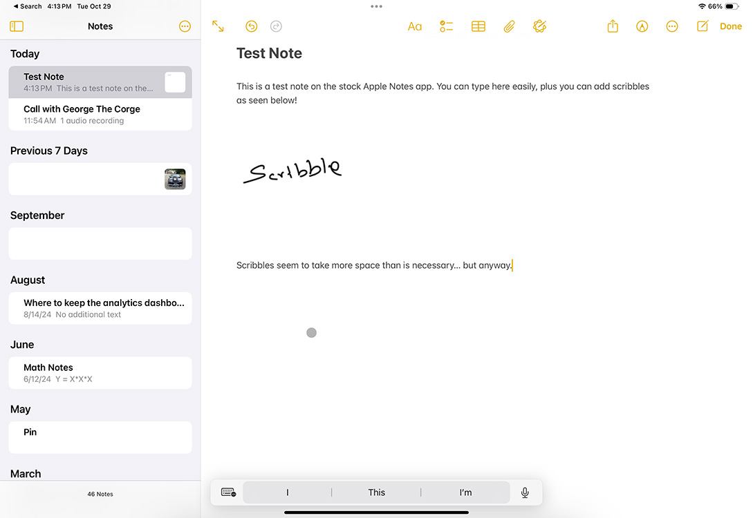This screenshot has height=518, width=753.
Task: Toggle the notes list sidebar
Action: [17, 26]
